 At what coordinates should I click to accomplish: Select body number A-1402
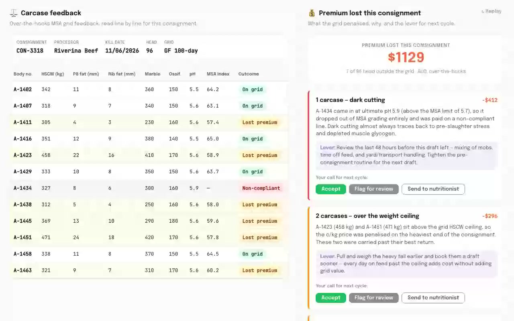[22, 89]
